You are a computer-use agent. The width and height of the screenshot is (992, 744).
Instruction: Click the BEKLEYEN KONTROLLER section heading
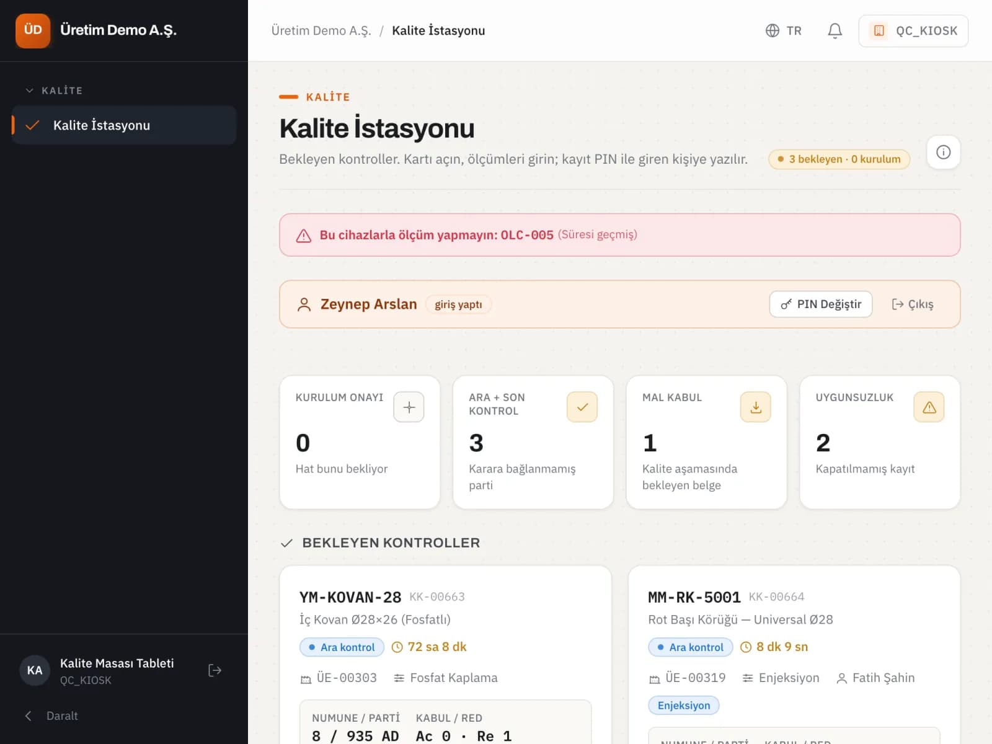[x=391, y=543]
